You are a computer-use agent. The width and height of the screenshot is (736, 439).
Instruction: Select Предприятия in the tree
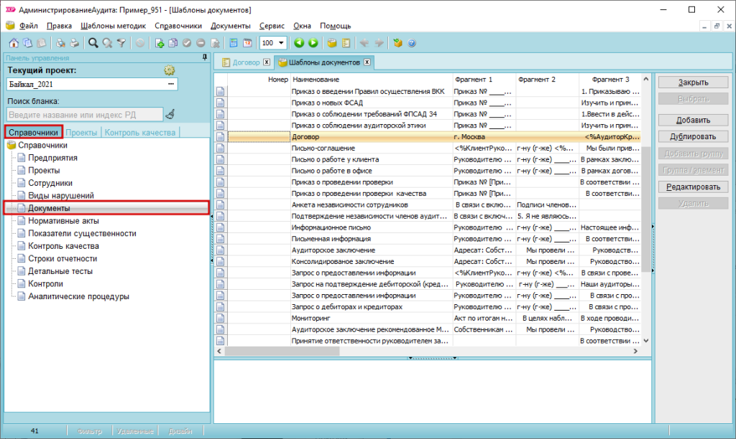(x=52, y=158)
